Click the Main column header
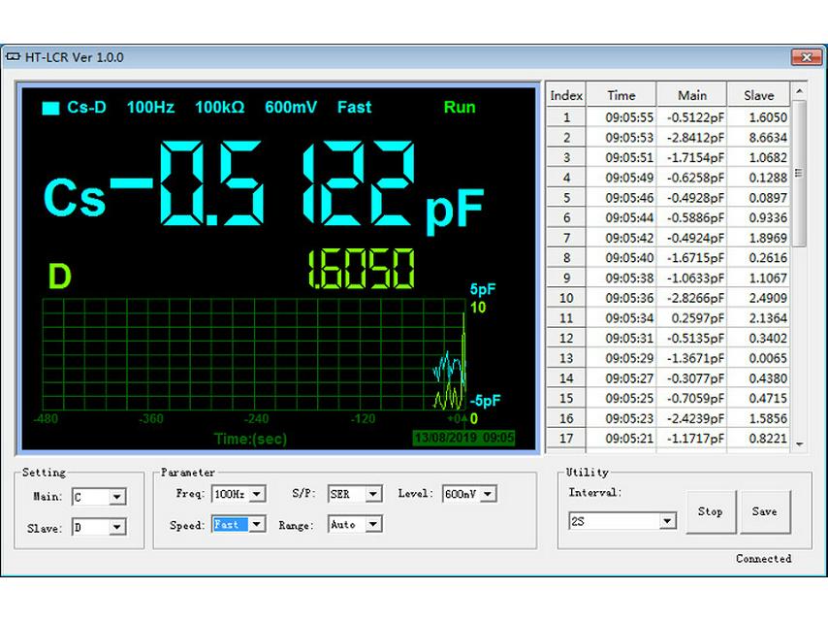Viewport: 828px width, 622px height. [x=692, y=94]
